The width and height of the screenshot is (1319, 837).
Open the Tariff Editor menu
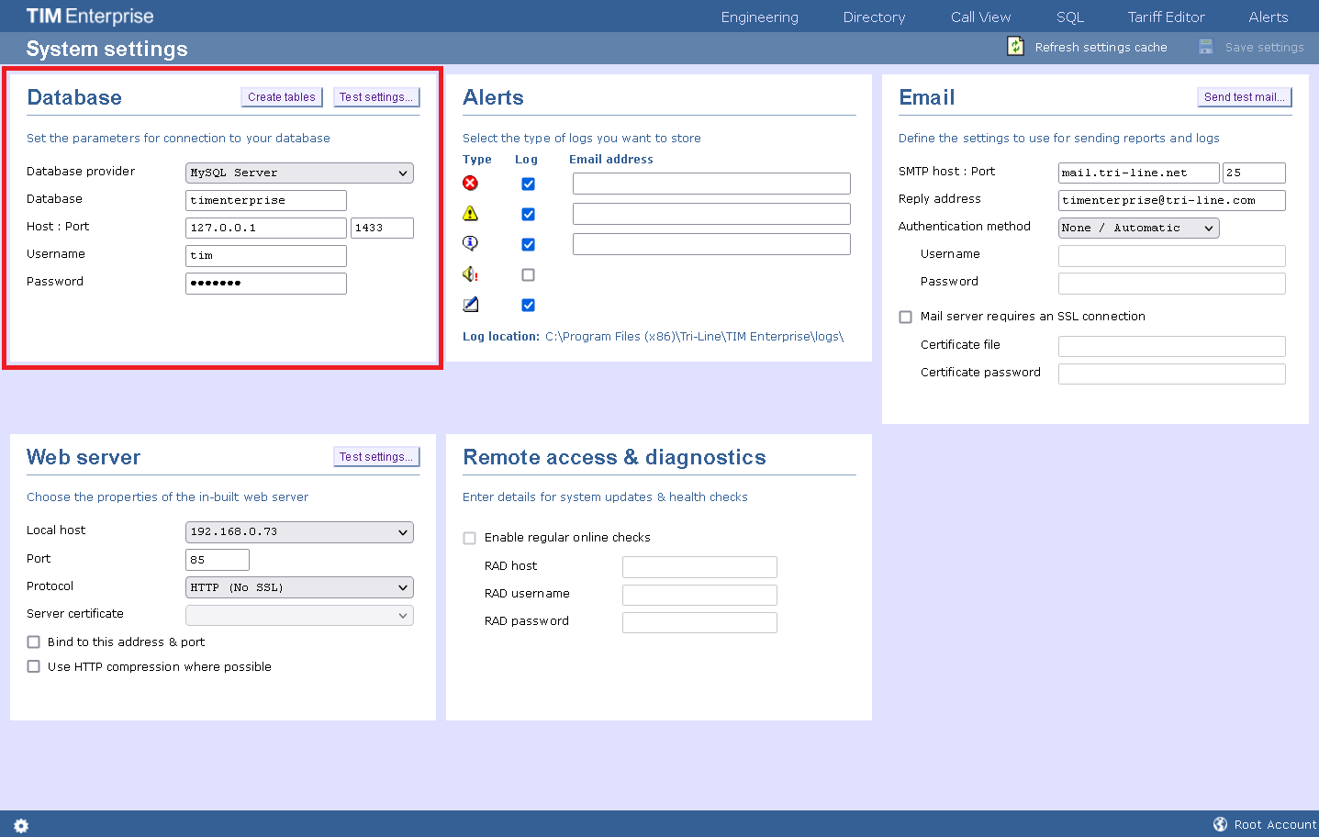coord(1166,16)
